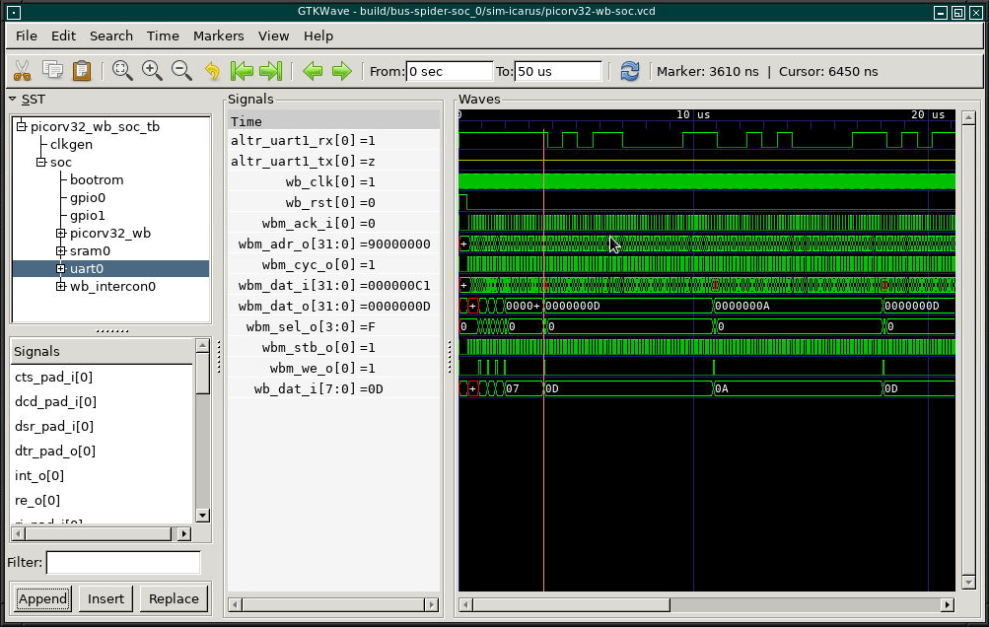This screenshot has width=989, height=627.
Task: Click the Zoom Undo yellow arrow icon
Action: 213,71
